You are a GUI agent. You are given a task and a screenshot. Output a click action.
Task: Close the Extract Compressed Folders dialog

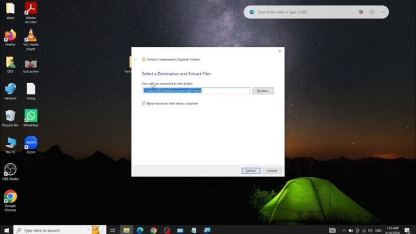coord(279,51)
